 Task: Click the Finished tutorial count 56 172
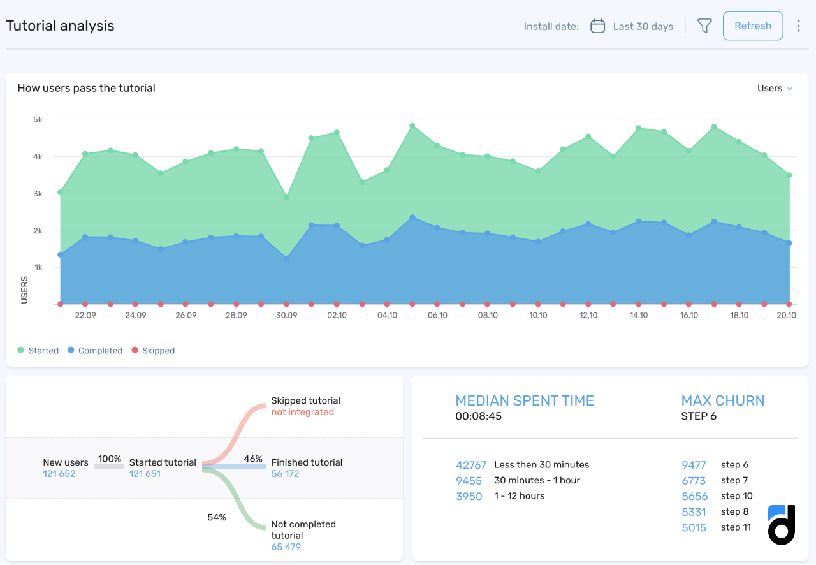pos(285,474)
